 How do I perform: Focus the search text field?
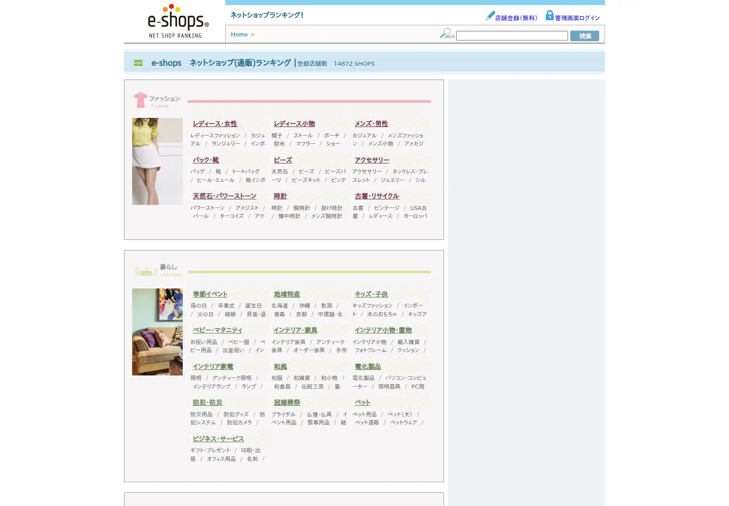512,36
